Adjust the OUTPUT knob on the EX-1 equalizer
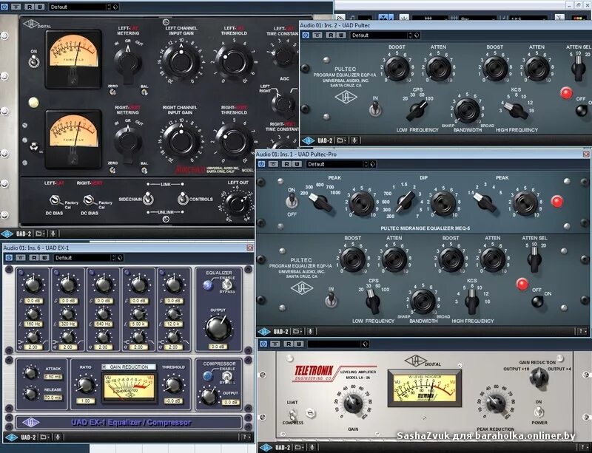Screen dimensions: 592x453 218,327
